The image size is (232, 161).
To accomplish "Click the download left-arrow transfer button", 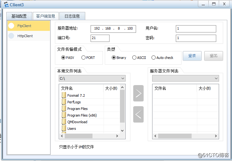I will [x=138, y=114].
